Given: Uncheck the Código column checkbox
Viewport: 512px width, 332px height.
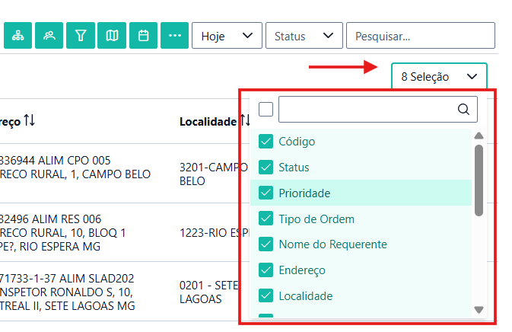Looking at the screenshot, I should (x=266, y=142).
